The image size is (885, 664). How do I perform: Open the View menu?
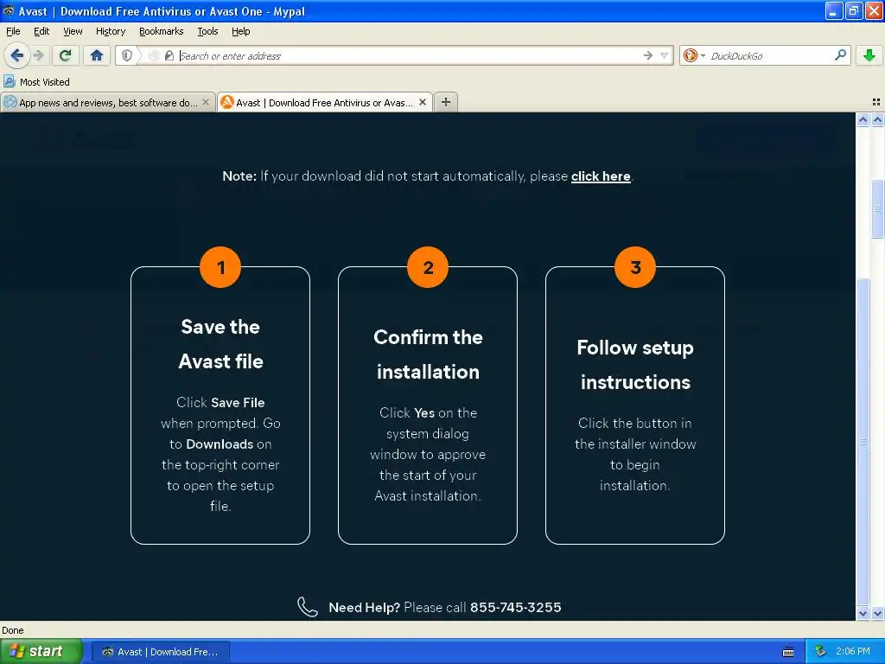pos(73,31)
